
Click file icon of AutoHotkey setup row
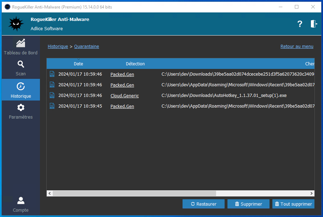[x=52, y=96]
